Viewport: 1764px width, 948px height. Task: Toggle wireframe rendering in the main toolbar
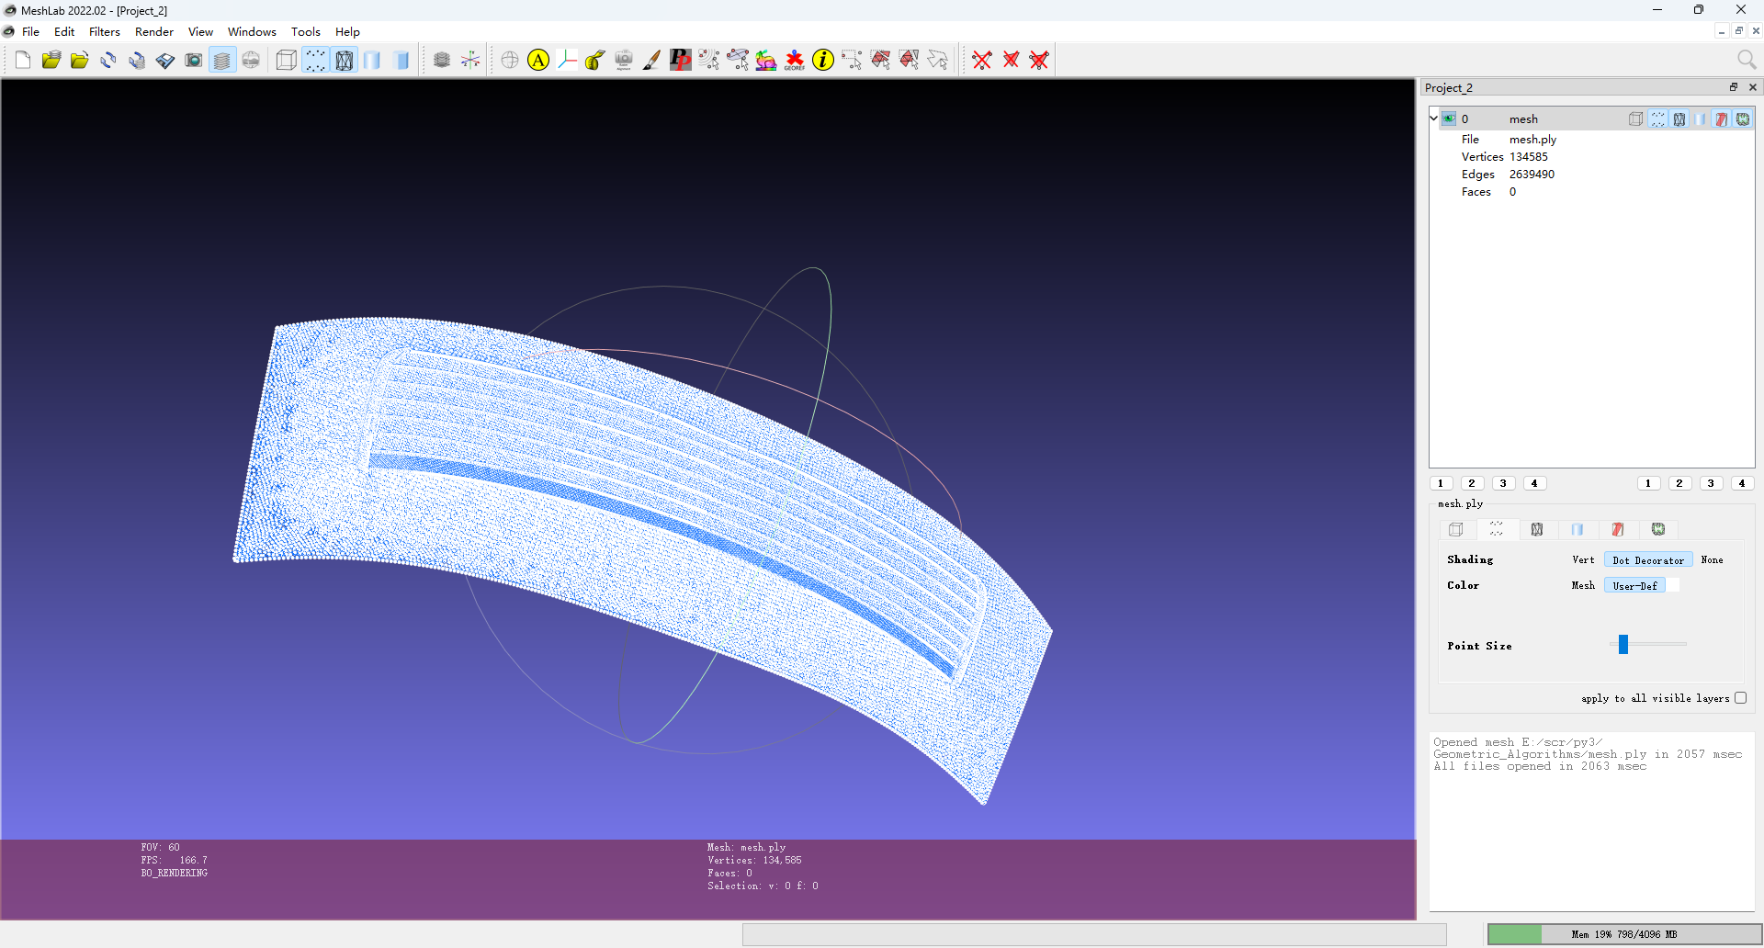pos(345,61)
